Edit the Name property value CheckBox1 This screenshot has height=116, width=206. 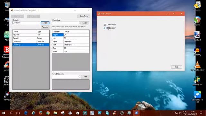(76, 42)
